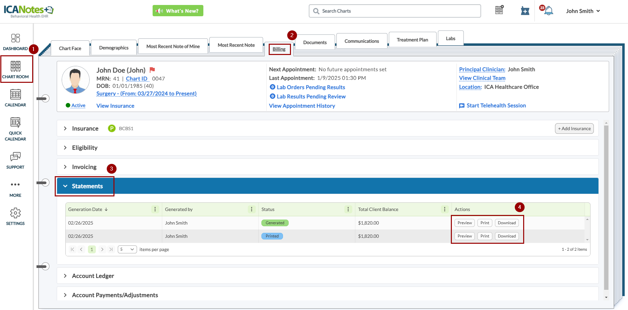Image resolution: width=628 pixels, height=310 pixels.
Task: Open the Status column options menu
Action: [348, 209]
